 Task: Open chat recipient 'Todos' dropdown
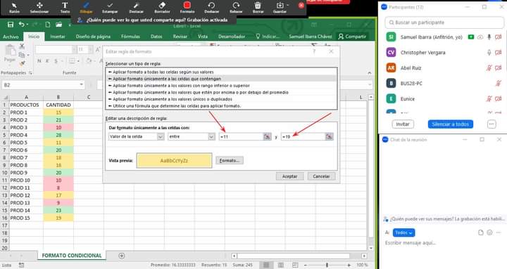coord(404,232)
